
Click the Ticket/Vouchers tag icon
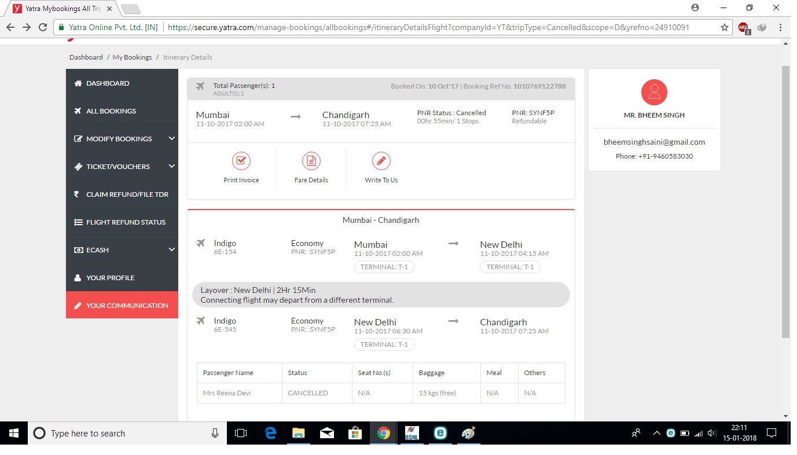(78, 167)
